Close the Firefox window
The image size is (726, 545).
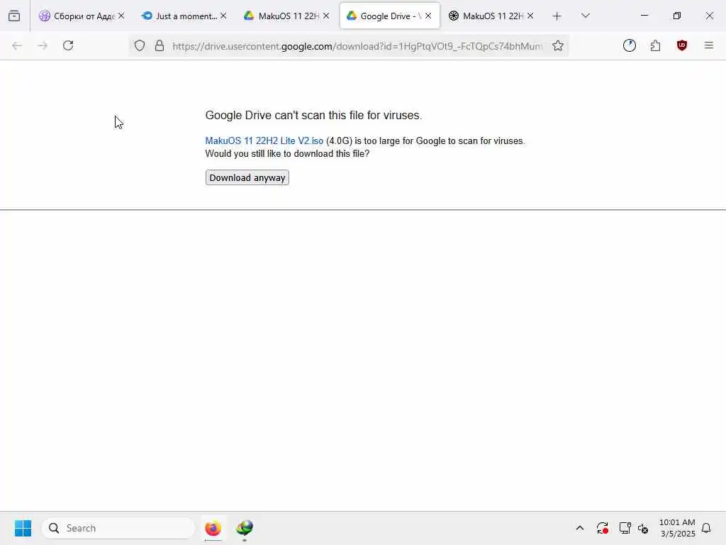click(709, 16)
